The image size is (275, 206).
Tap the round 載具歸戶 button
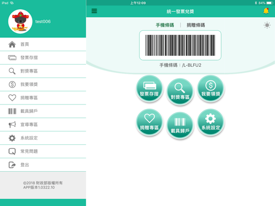tap(180, 125)
